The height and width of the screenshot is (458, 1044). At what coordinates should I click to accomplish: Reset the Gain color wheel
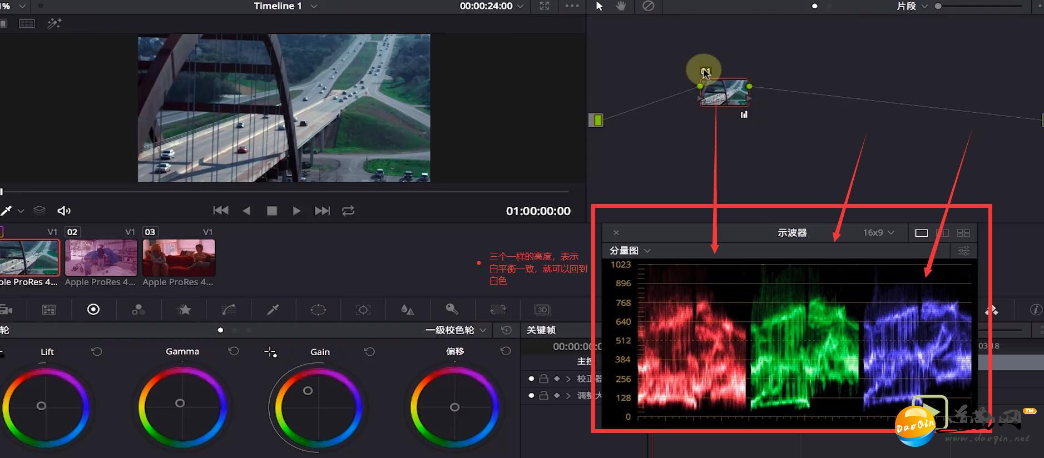point(369,351)
